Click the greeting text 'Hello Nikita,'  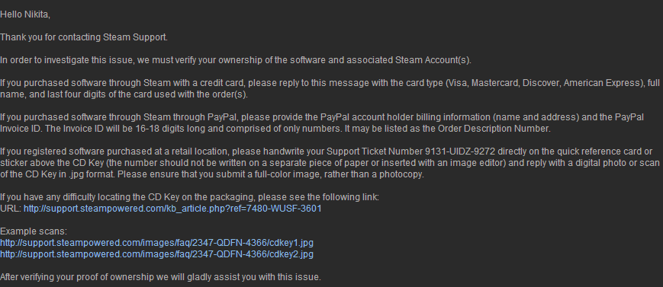25,14
